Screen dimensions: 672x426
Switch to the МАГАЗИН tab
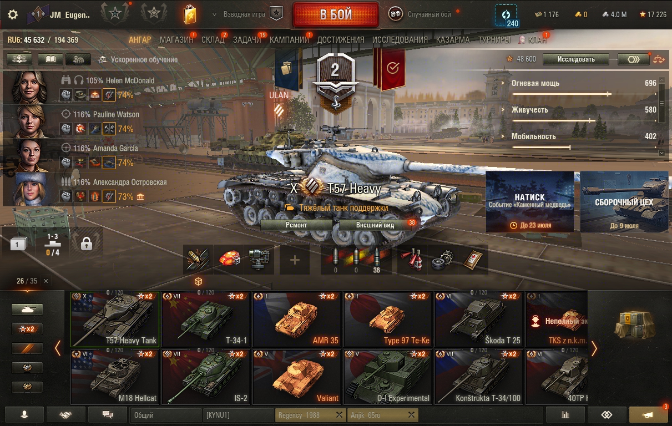pos(176,40)
